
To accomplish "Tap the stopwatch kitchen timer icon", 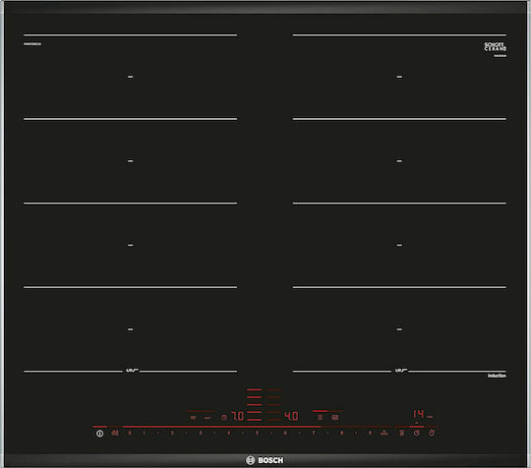I will click(432, 433).
